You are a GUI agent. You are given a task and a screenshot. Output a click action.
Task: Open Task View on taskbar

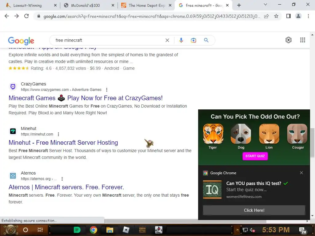(x=40, y=230)
